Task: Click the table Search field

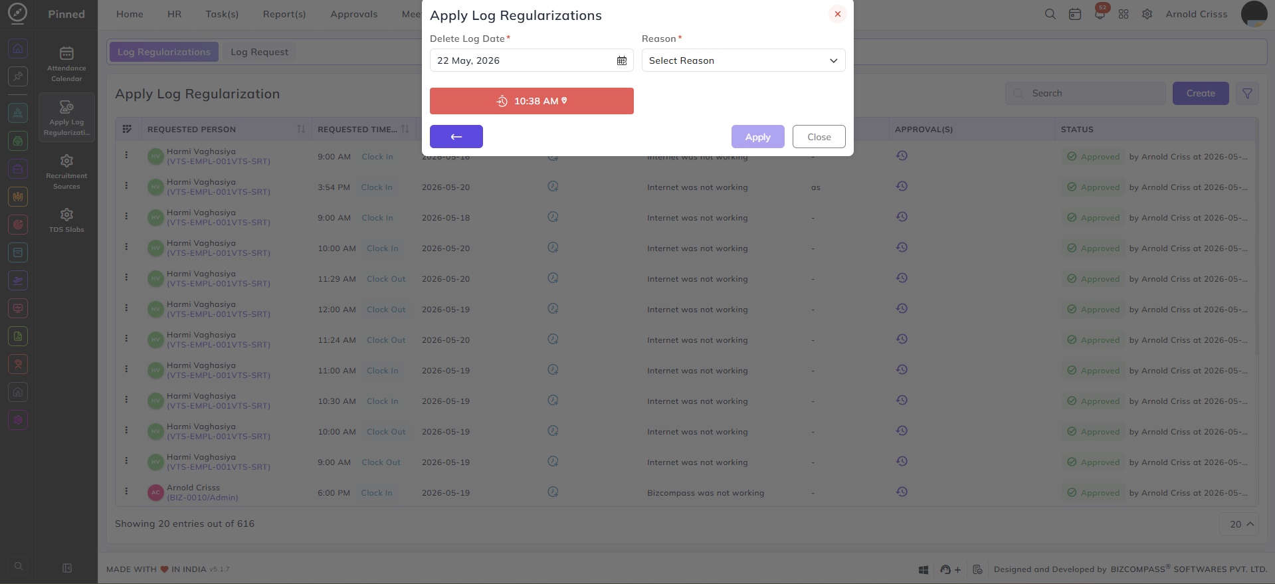Action: pos(1086,93)
